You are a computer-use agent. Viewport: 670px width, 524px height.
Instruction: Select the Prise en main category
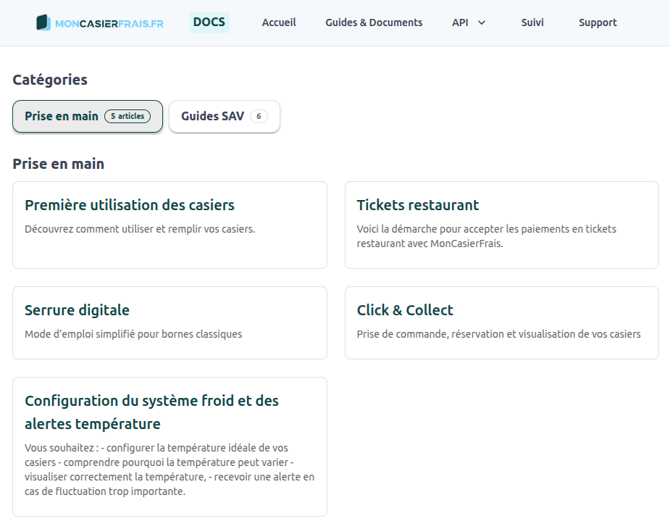62,116
